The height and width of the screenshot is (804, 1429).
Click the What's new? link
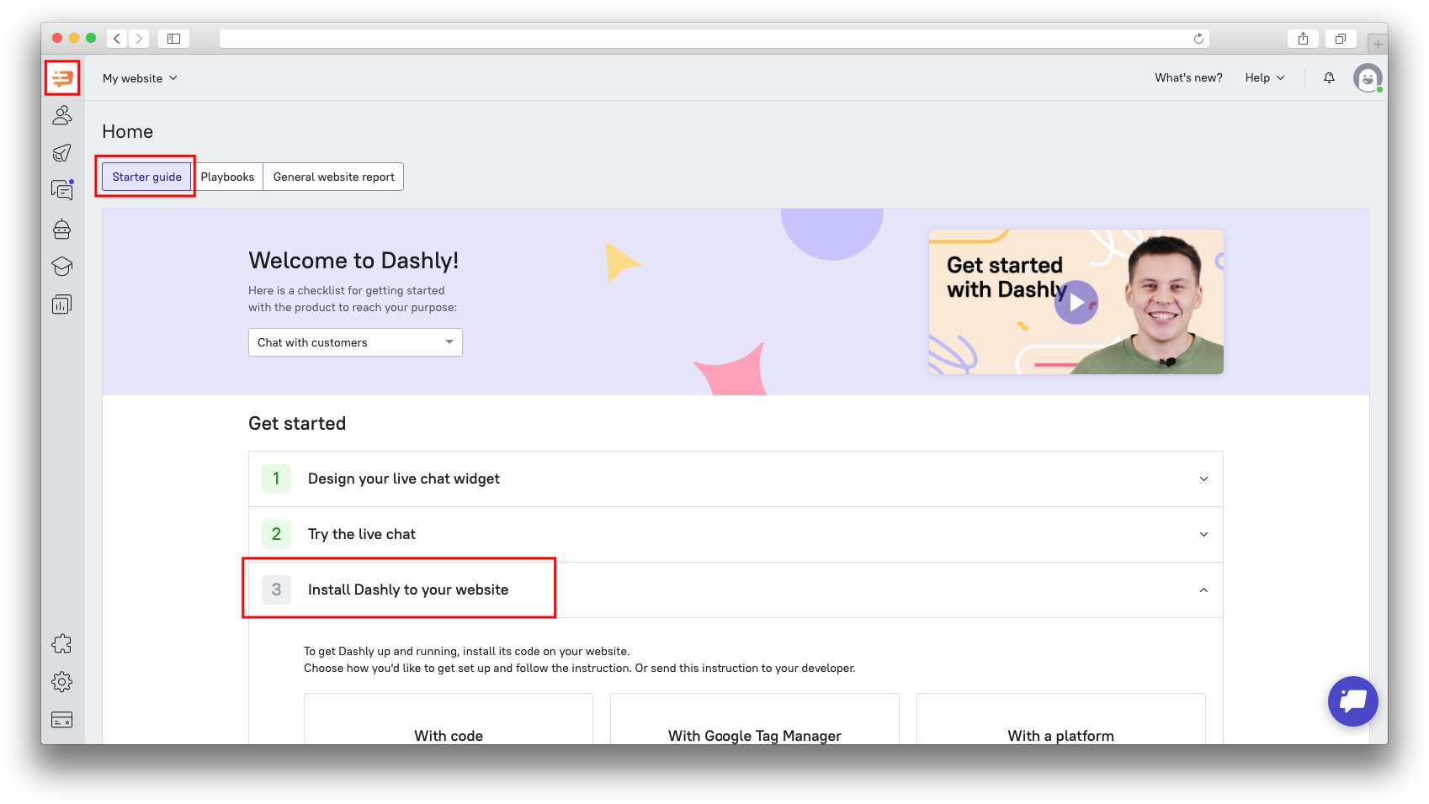(x=1188, y=78)
